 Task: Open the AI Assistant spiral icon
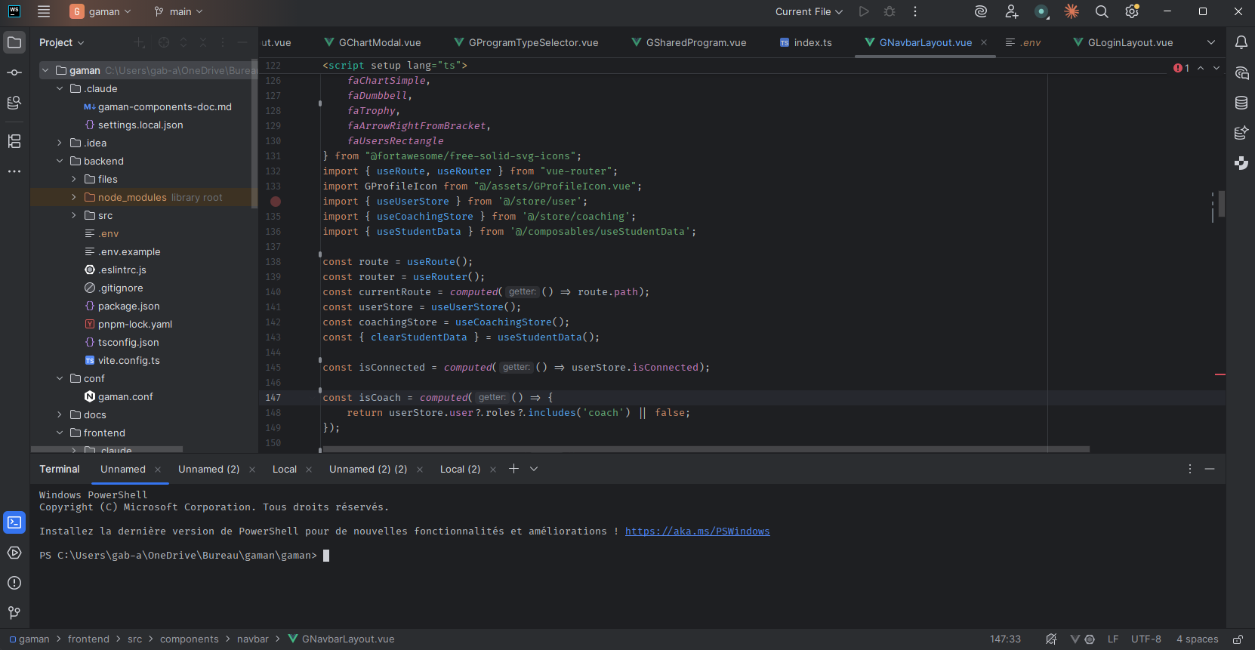pyautogui.click(x=981, y=11)
